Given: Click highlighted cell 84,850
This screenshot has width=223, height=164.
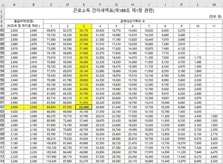Looking at the screenshot, I should pyautogui.click(x=51, y=107).
